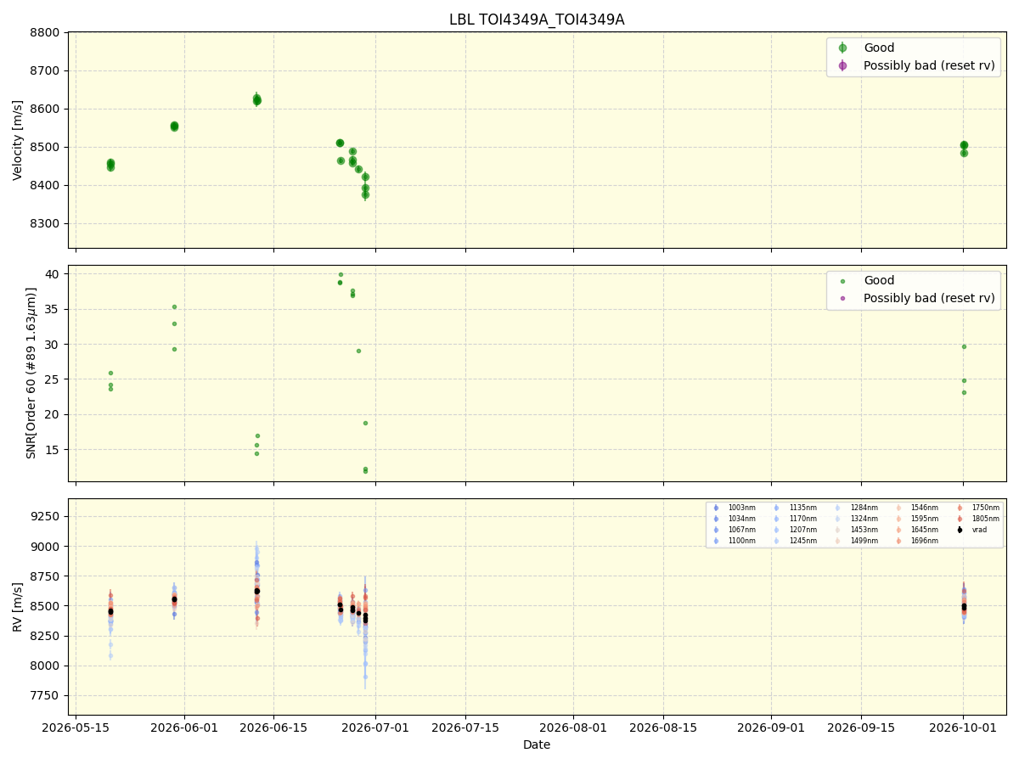Click the 8600 velocity tick label
The width and height of the screenshot is (1019, 764).
(x=45, y=110)
